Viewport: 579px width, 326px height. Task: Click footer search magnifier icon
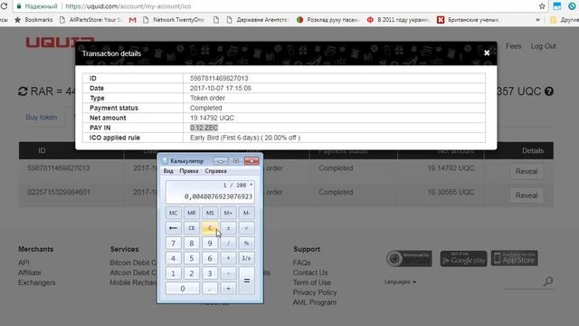click(548, 282)
